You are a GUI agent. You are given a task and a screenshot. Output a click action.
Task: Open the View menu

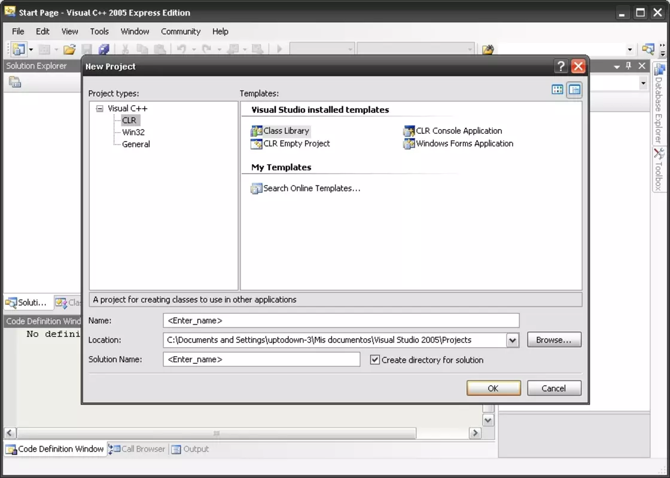tap(69, 31)
